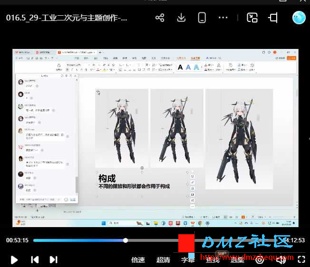Open the font name combo box in the ribbon
310x267 pixels.
tap(77, 65)
